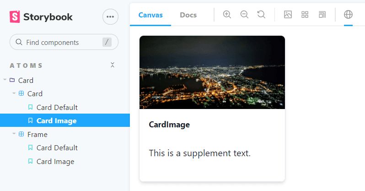Reset the canvas zoom level
365x191 pixels.
tap(261, 15)
